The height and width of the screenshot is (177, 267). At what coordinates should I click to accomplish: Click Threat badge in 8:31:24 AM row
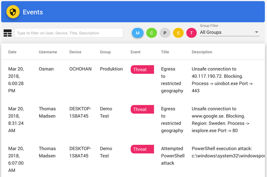(x=142, y=109)
